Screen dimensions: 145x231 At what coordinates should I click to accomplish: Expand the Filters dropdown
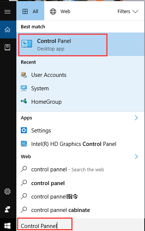click(128, 11)
